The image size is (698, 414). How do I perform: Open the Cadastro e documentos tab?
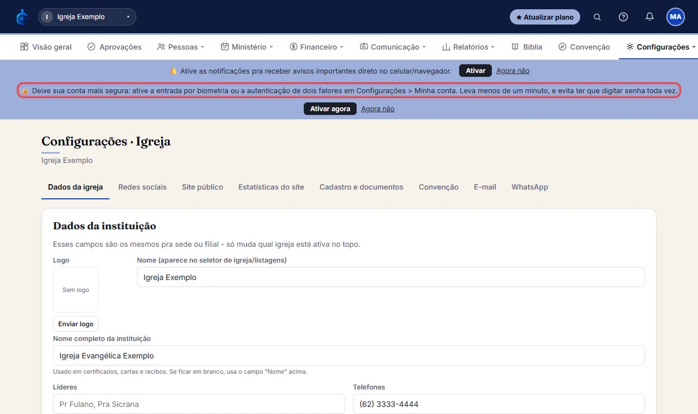[x=362, y=187]
